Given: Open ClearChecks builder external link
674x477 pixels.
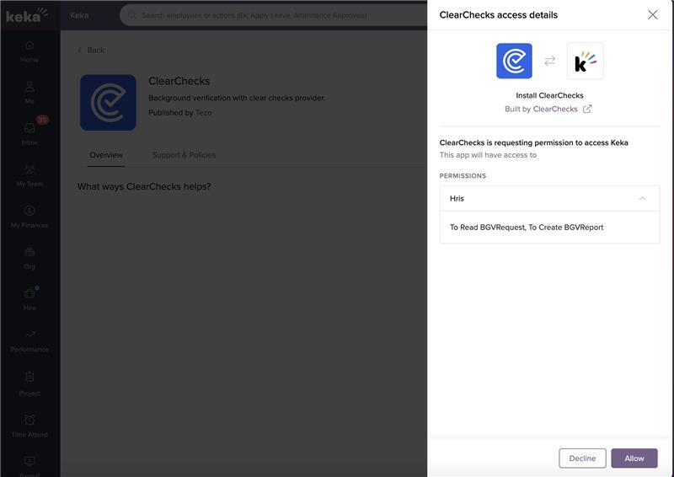Looking at the screenshot, I should click(587, 109).
